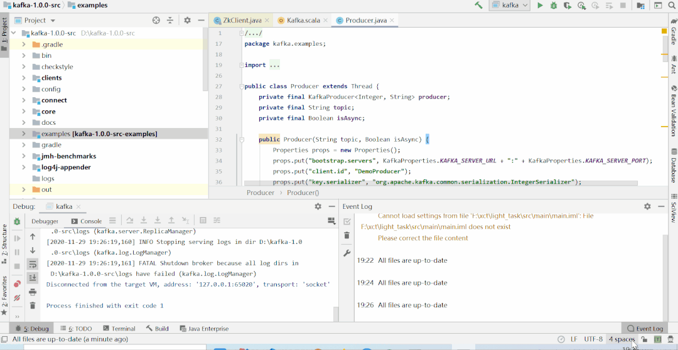678x350 pixels.
Task: Print the console output via printer icon
Action: [x=33, y=292]
